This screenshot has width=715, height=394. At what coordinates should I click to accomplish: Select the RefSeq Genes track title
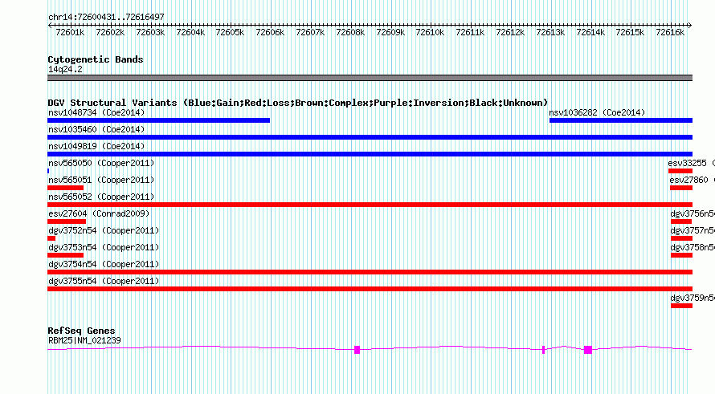[x=82, y=331]
